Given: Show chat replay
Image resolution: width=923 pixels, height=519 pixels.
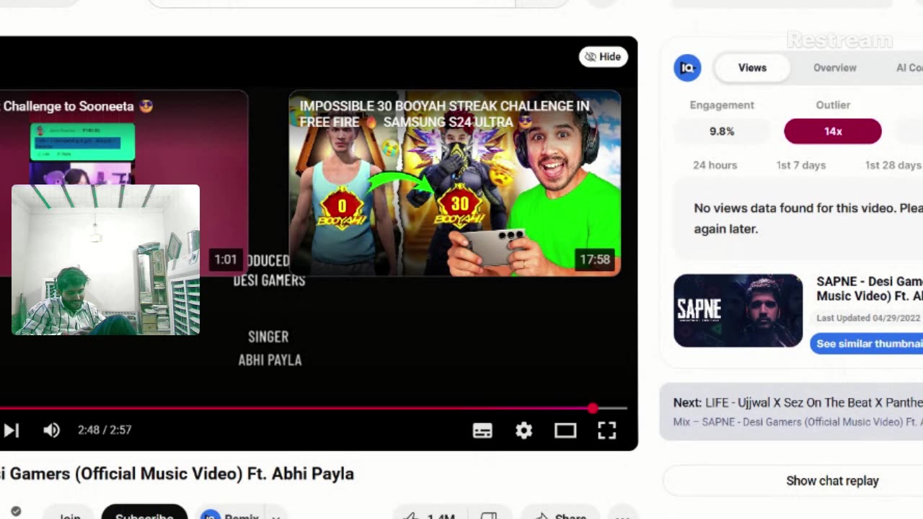Looking at the screenshot, I should [x=832, y=481].
